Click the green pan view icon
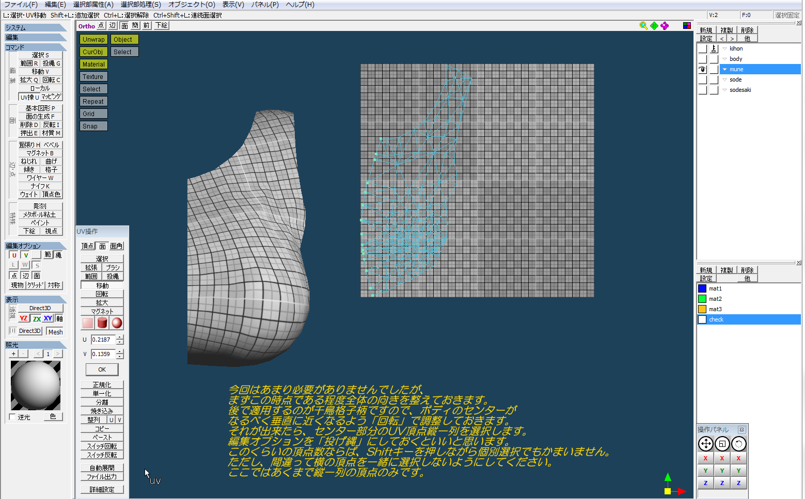Image resolution: width=805 pixels, height=499 pixels. 654,26
